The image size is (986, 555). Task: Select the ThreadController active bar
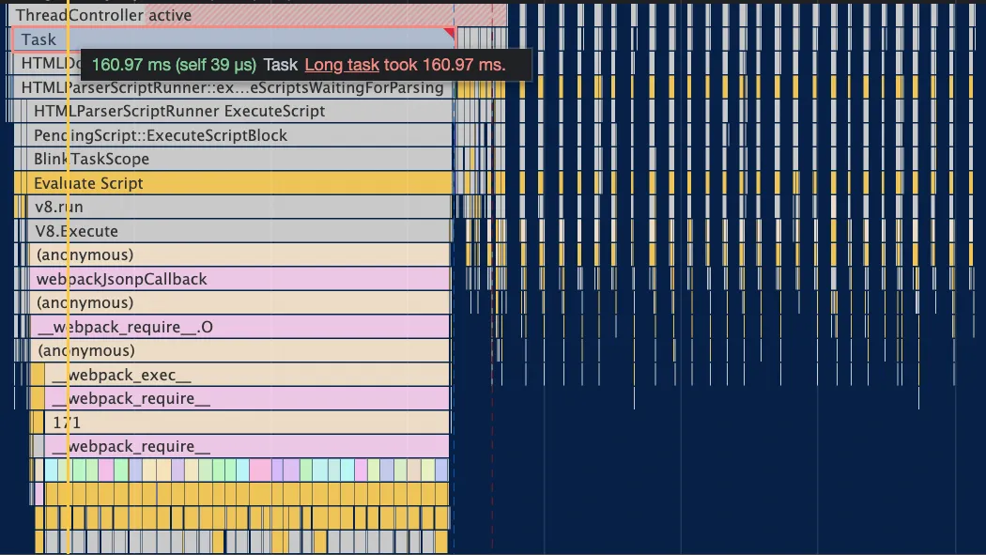[x=257, y=15]
